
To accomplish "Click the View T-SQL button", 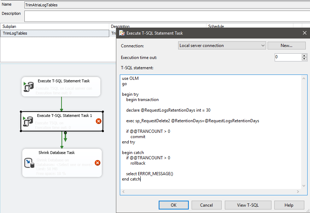I will coord(248,205).
